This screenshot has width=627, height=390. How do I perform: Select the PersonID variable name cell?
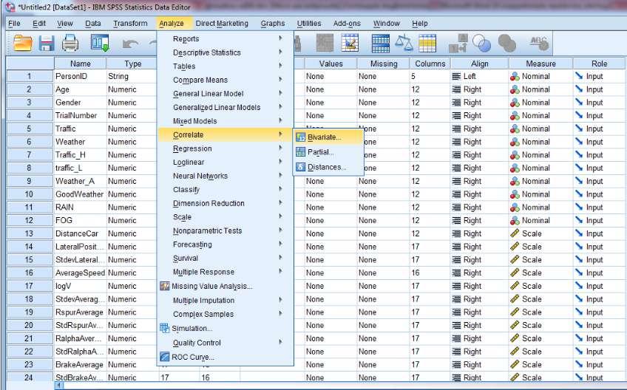(81, 76)
